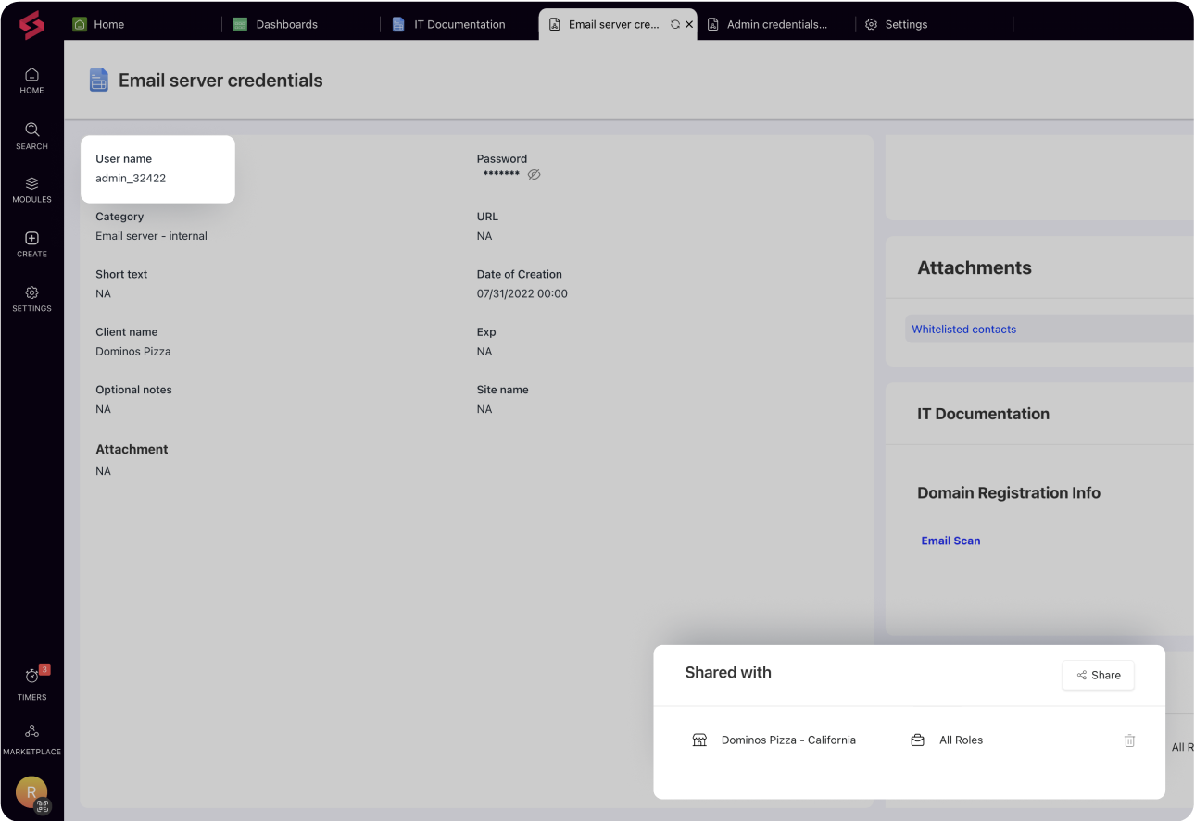
Task: Refresh the Email server credentials tab
Action: (x=674, y=24)
